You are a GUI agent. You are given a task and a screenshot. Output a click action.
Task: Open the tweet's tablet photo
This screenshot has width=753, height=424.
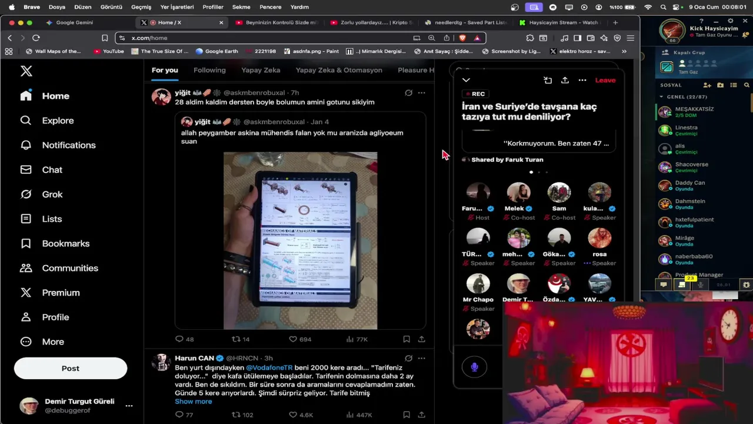pos(300,240)
